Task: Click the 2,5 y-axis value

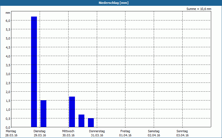Action: tap(8, 83)
